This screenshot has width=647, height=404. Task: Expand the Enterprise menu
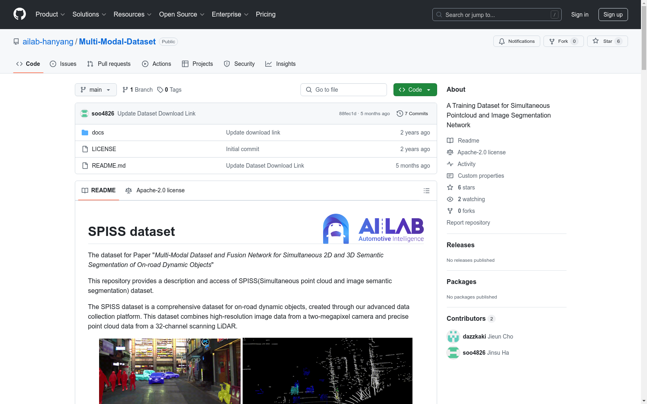point(230,14)
